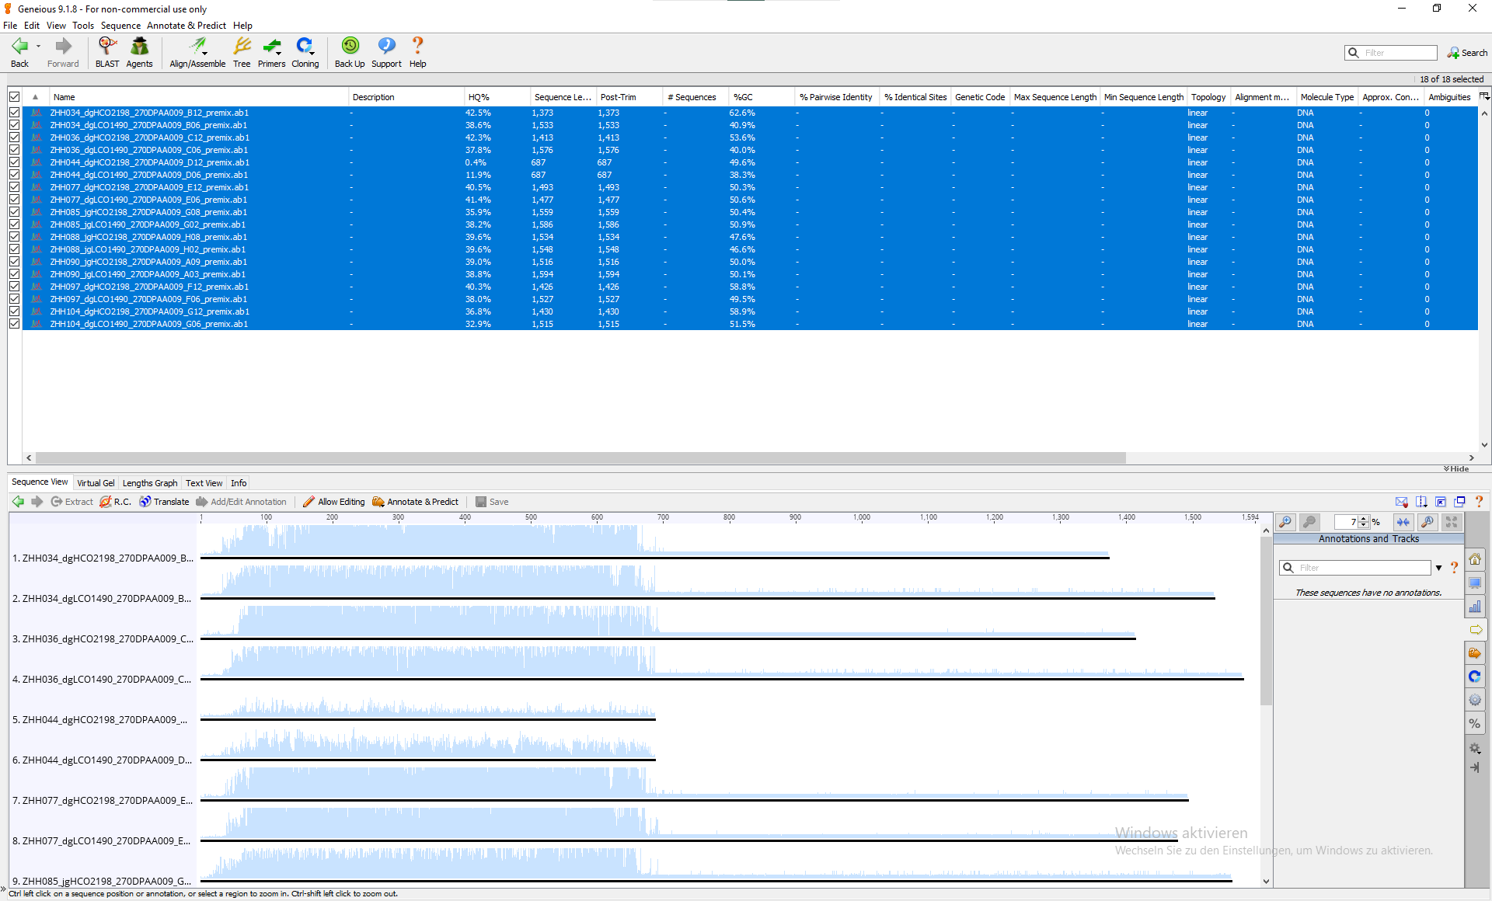Click the Extract button

point(72,502)
